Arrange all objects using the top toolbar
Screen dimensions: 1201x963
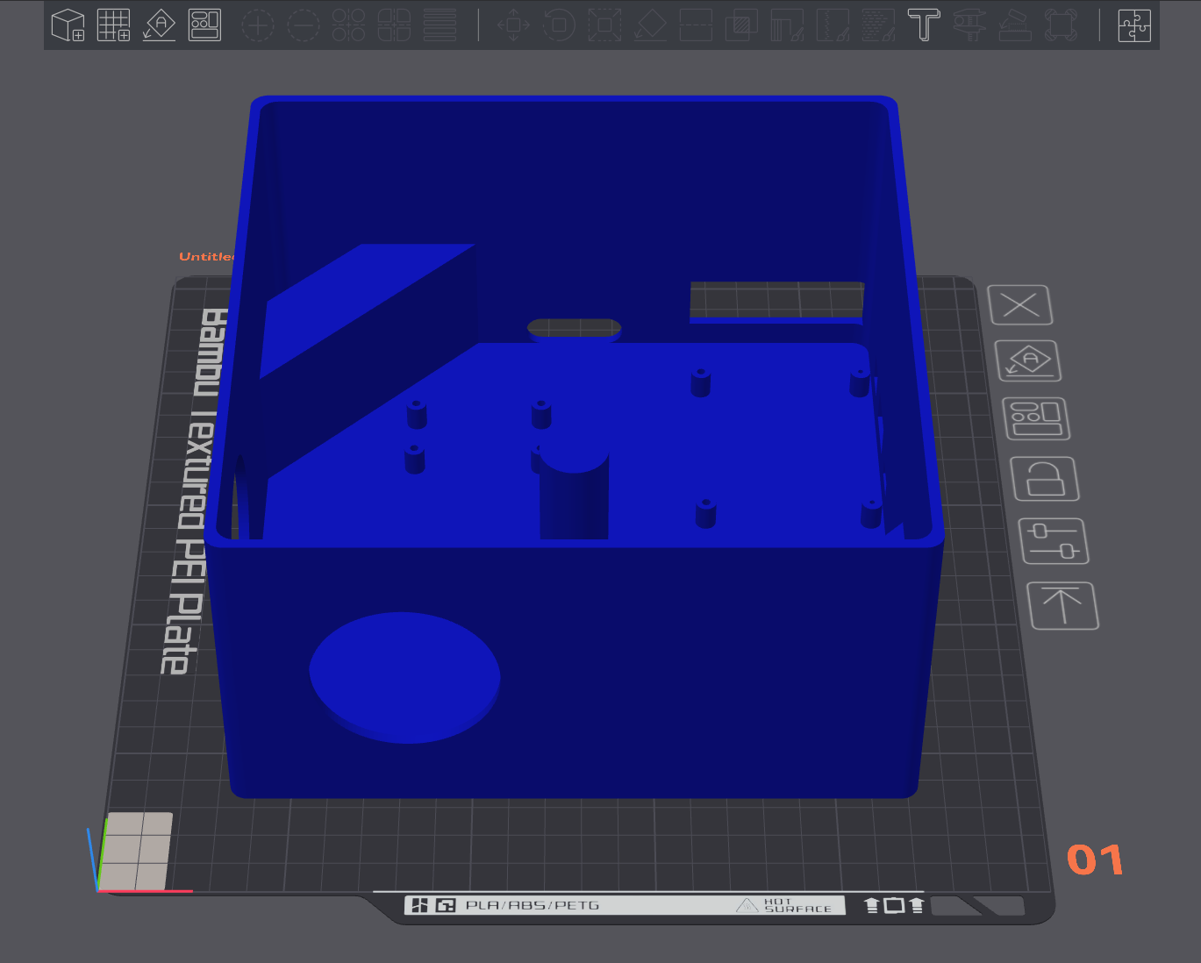(x=204, y=25)
